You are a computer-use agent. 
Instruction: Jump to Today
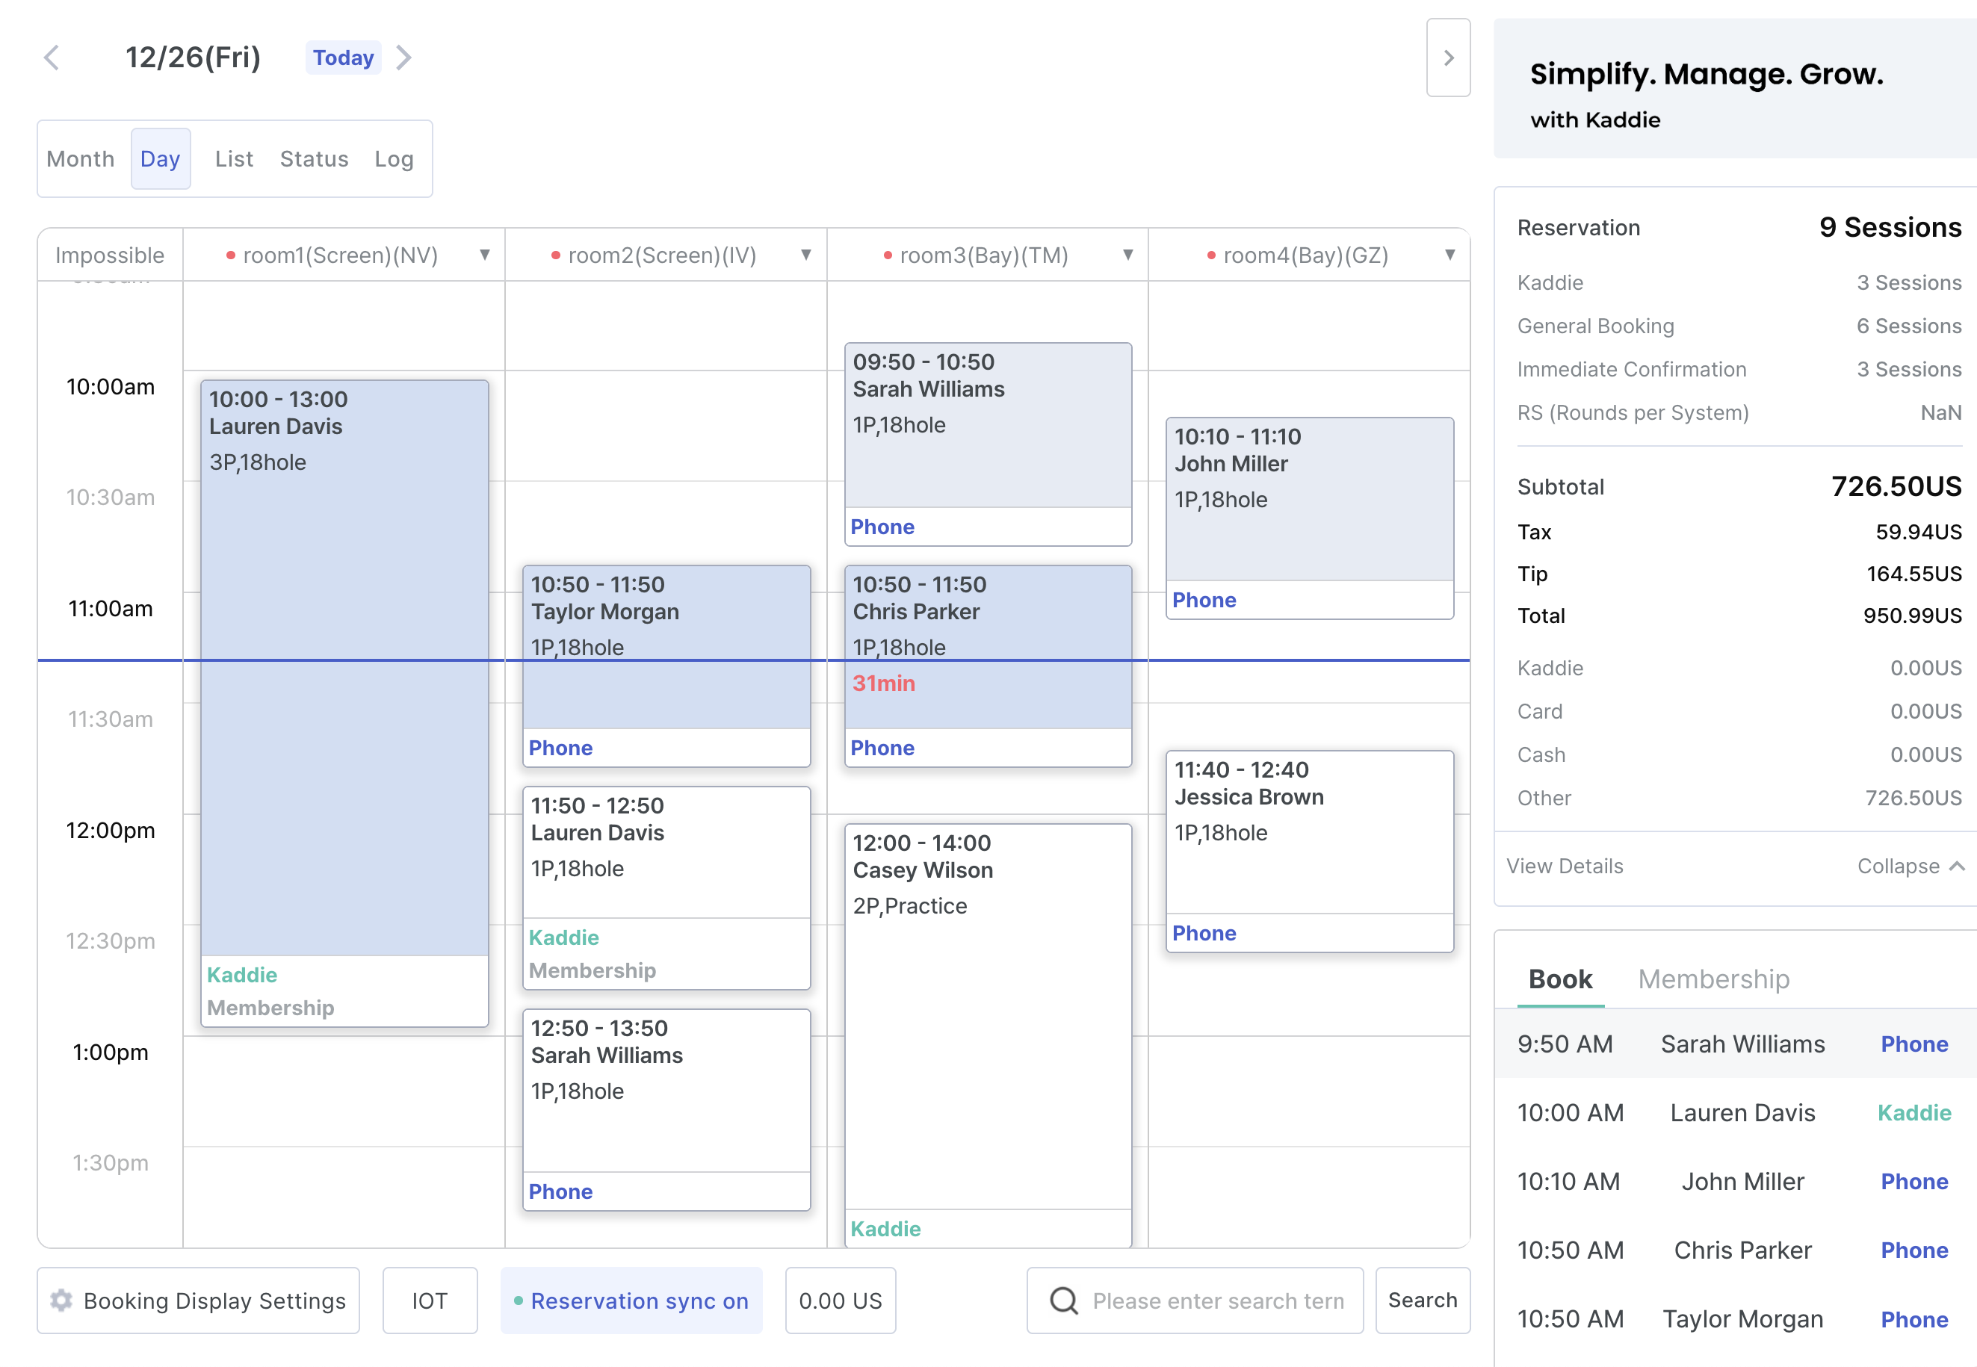point(343,58)
